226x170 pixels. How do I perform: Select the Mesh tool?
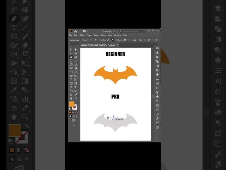[71, 84]
